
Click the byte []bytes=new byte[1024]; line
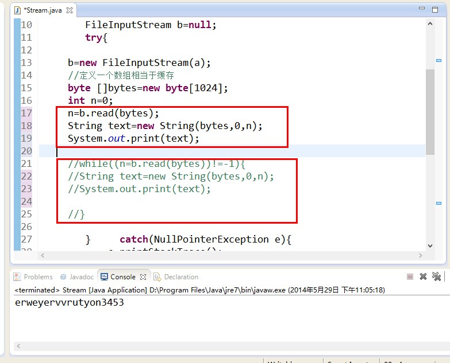(x=148, y=88)
